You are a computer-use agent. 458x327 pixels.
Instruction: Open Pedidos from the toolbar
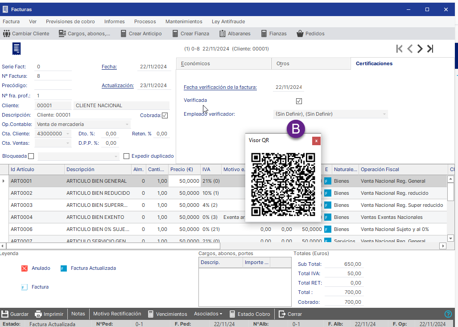pos(310,34)
